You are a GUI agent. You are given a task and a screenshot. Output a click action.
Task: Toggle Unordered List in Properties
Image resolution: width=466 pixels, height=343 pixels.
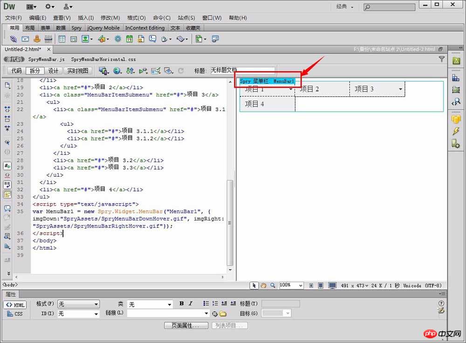tap(206, 303)
